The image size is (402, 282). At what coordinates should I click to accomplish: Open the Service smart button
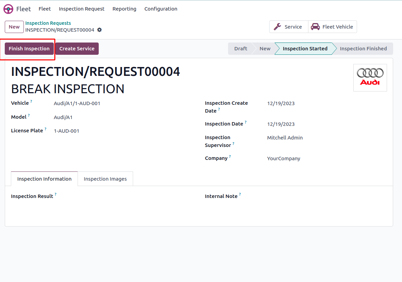(289, 27)
